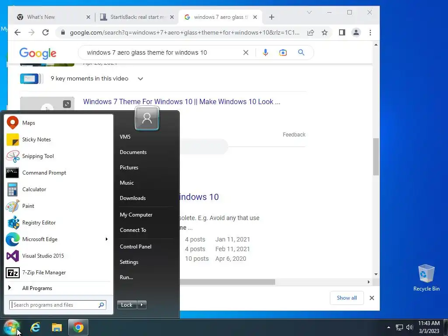The height and width of the screenshot is (336, 448).
Task: Click Show all downloads button
Action: [346, 298]
